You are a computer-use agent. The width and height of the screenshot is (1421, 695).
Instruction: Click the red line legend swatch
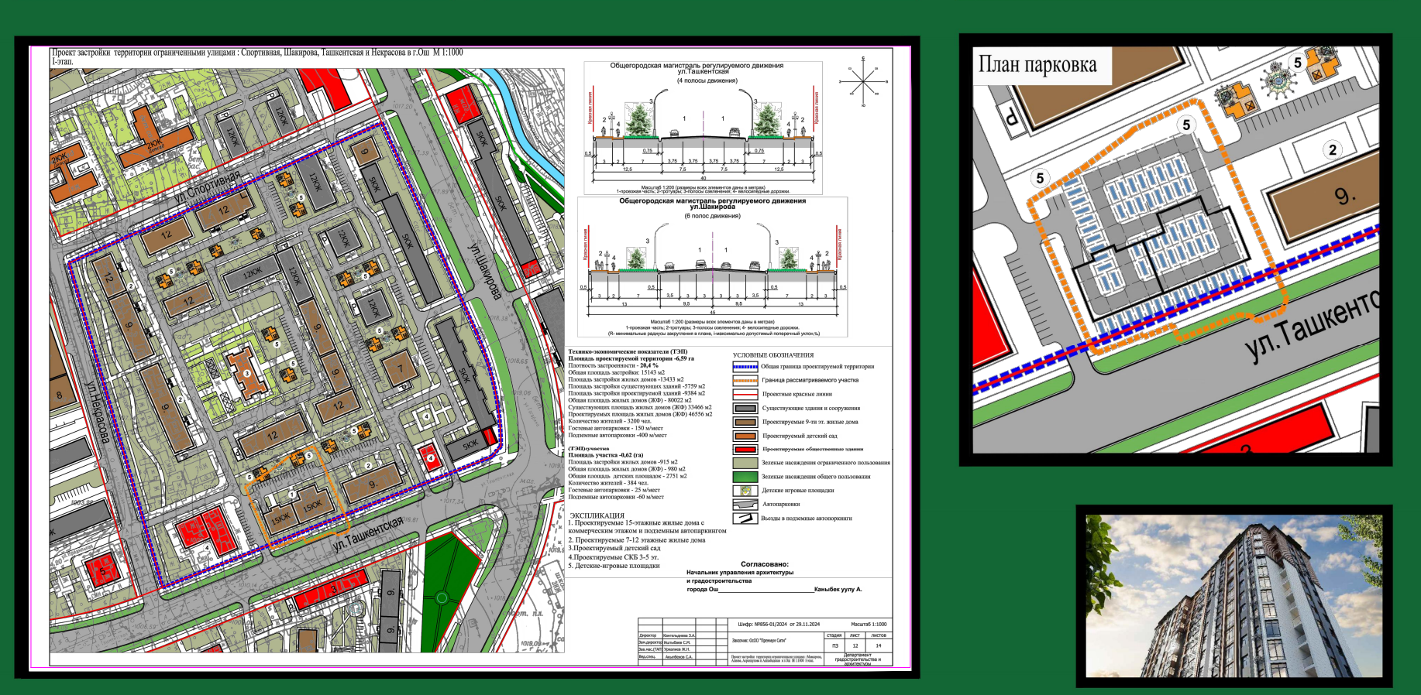(x=745, y=395)
